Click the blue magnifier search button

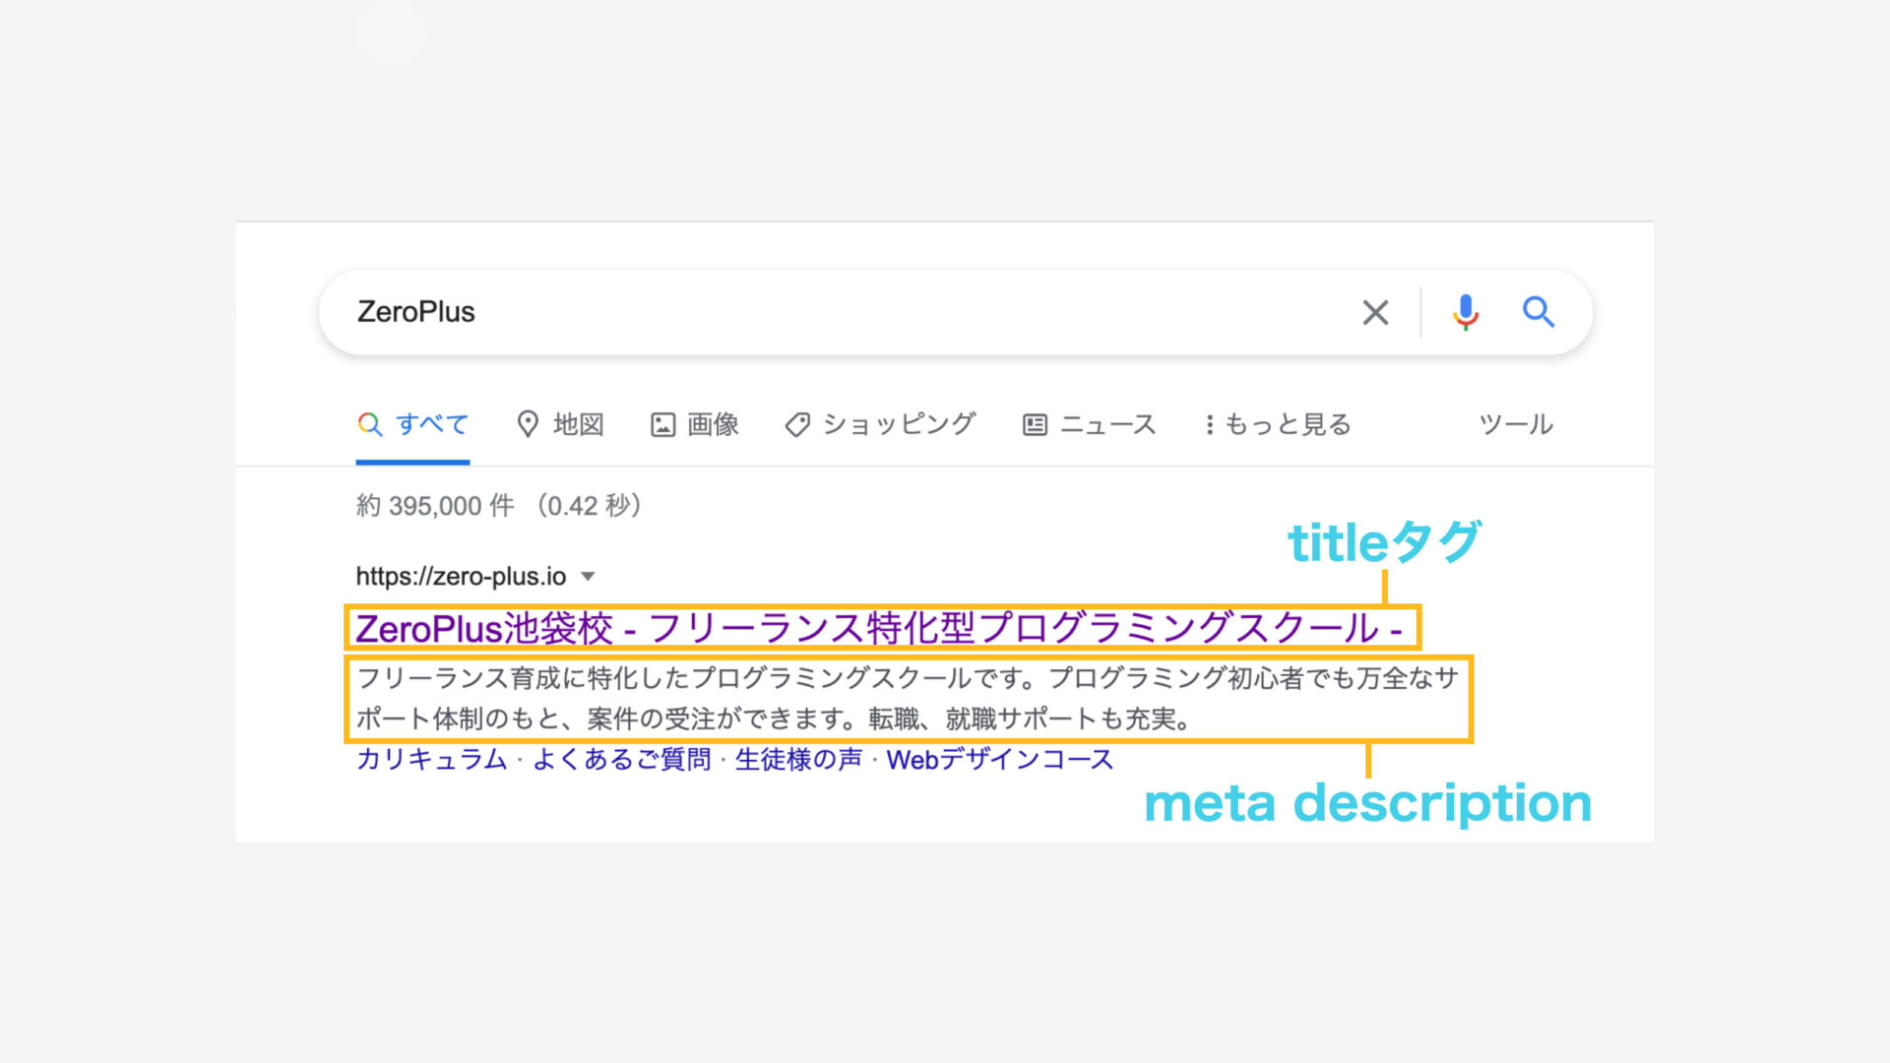click(x=1539, y=312)
